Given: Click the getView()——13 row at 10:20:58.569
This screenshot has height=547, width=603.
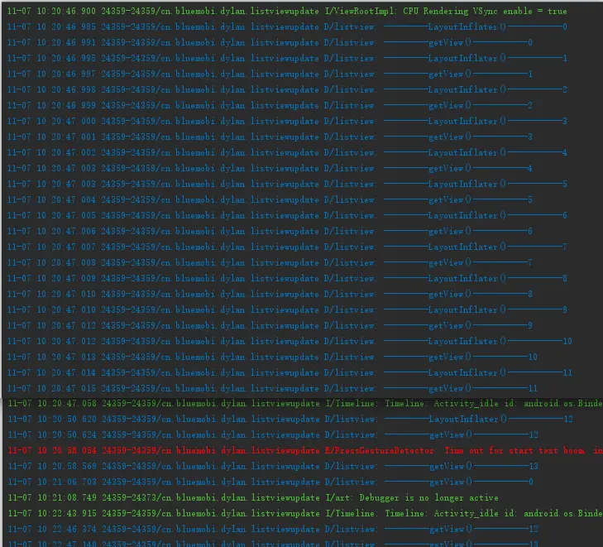Looking at the screenshot, I should tap(273, 467).
